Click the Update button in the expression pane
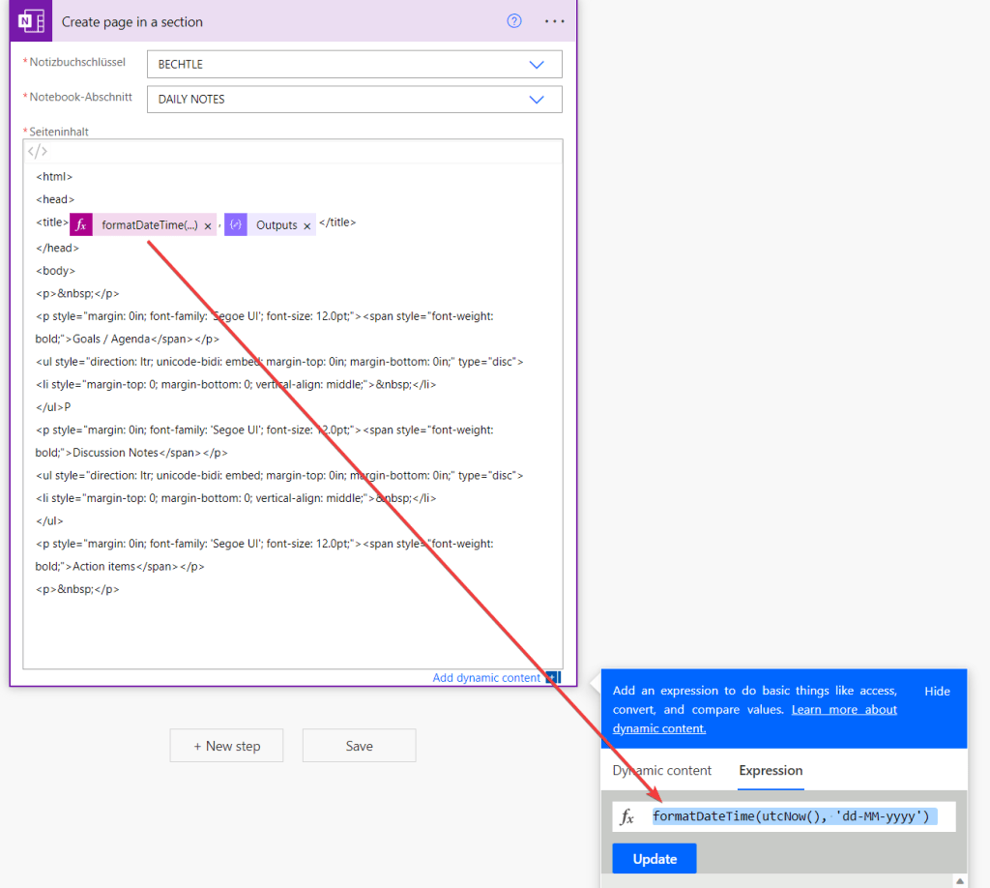The image size is (990, 888). [654, 858]
